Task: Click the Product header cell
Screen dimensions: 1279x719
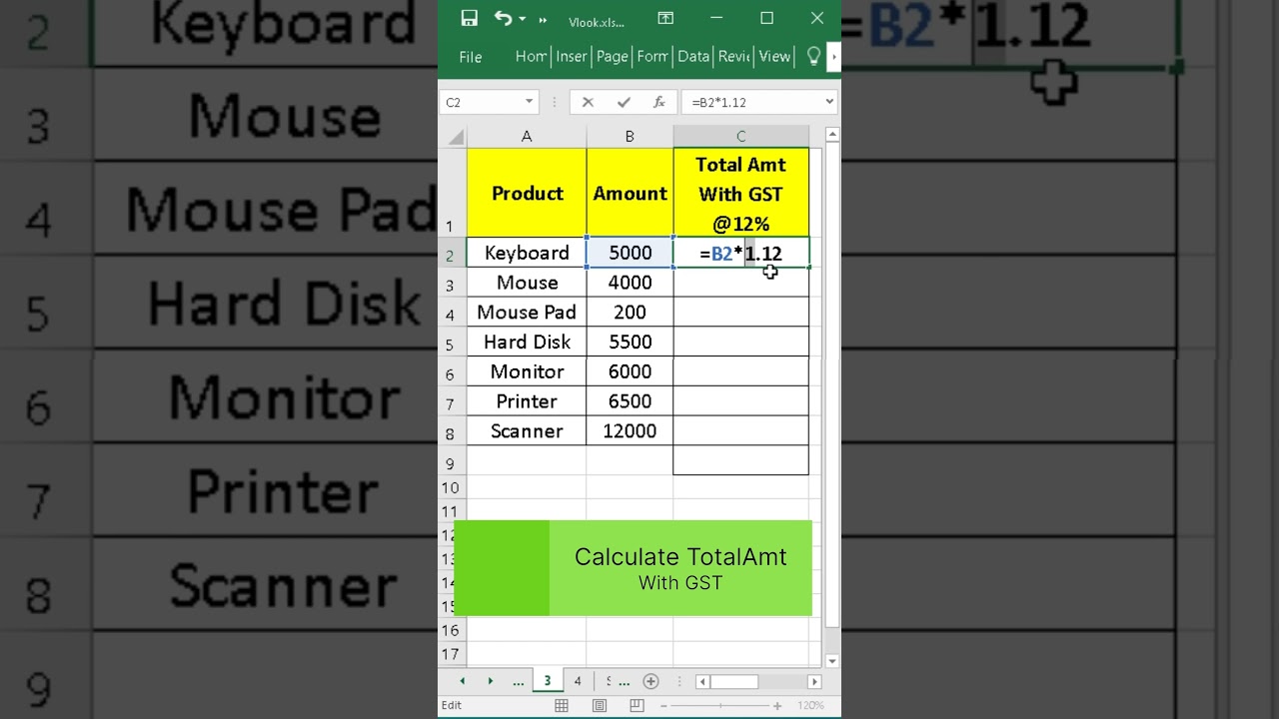Action: tap(527, 193)
